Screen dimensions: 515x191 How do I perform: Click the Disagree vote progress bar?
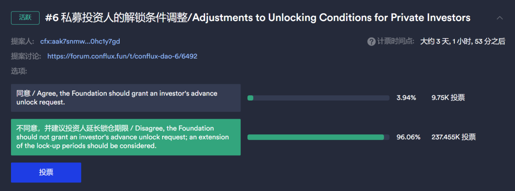[x=318, y=137]
